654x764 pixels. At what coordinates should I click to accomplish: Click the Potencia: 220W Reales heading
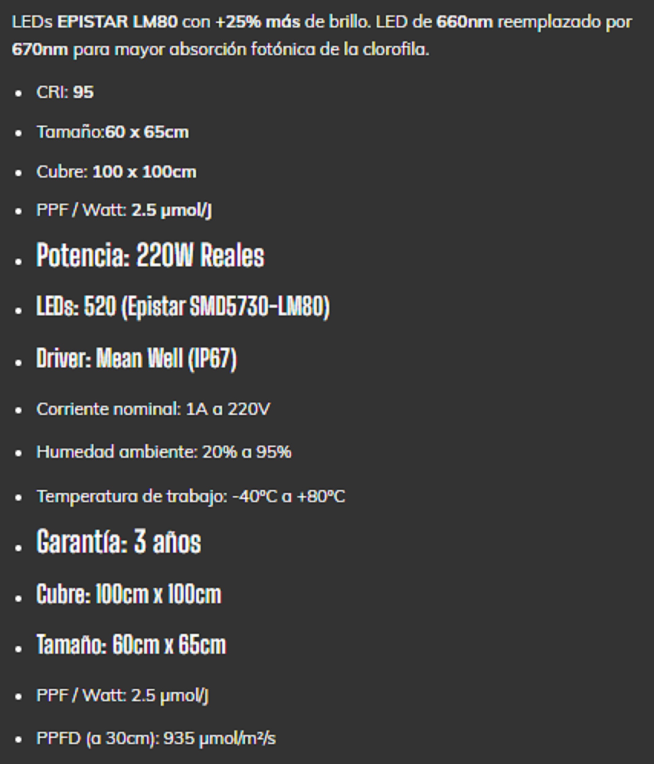click(x=150, y=255)
